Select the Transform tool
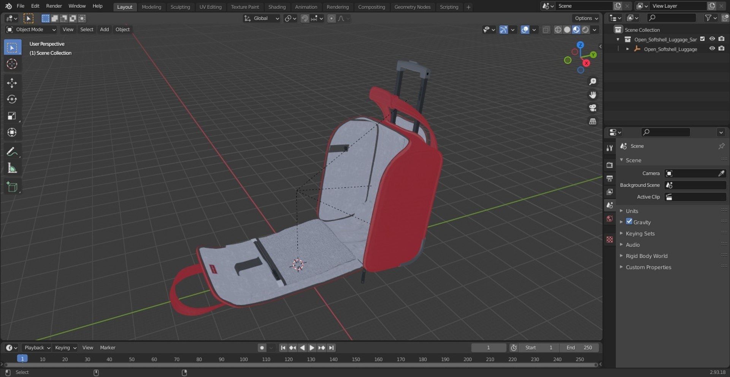Viewport: 730px width, 377px height. point(12,132)
